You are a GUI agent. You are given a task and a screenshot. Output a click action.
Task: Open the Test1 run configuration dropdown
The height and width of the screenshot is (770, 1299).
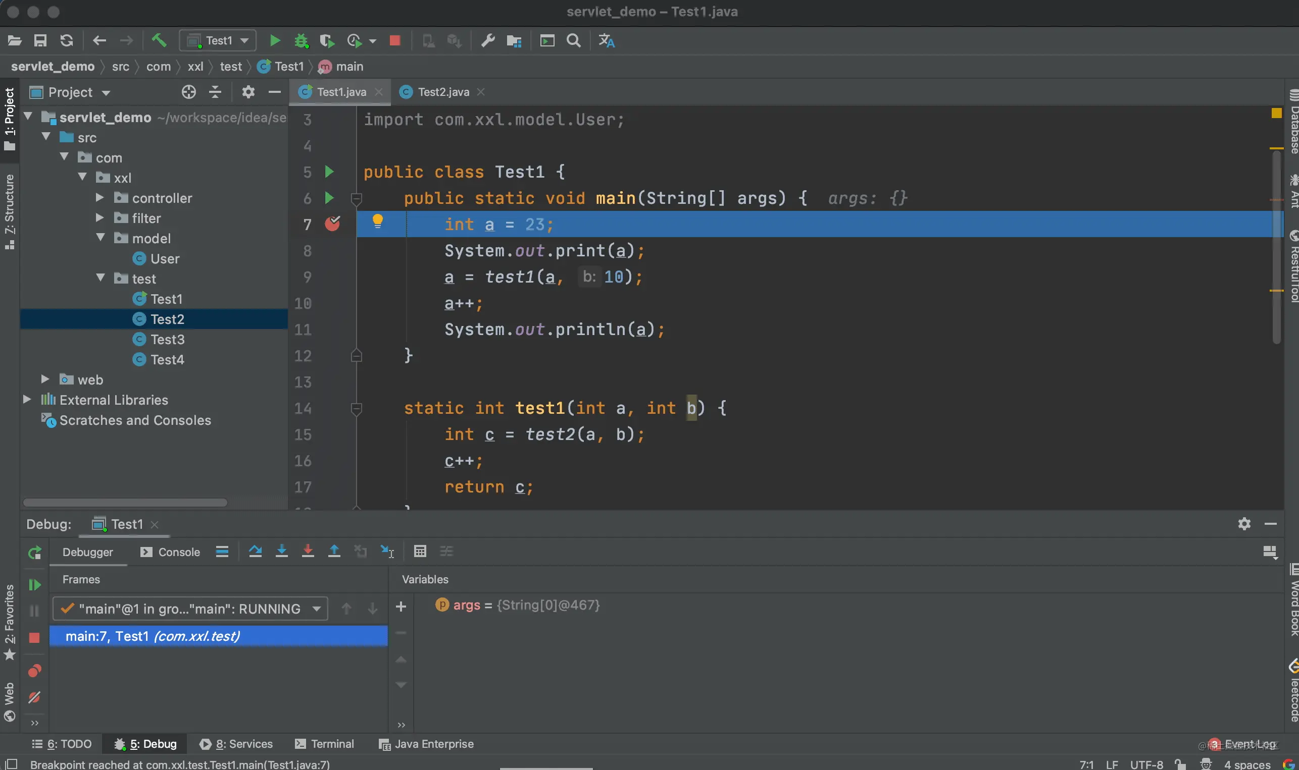pyautogui.click(x=218, y=40)
